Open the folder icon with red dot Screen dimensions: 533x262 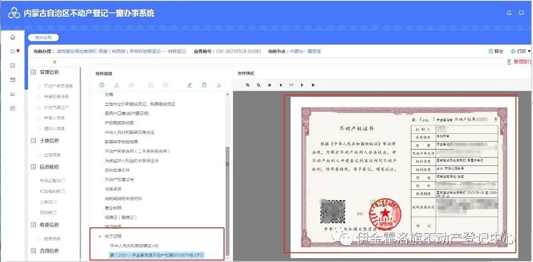coord(13,51)
